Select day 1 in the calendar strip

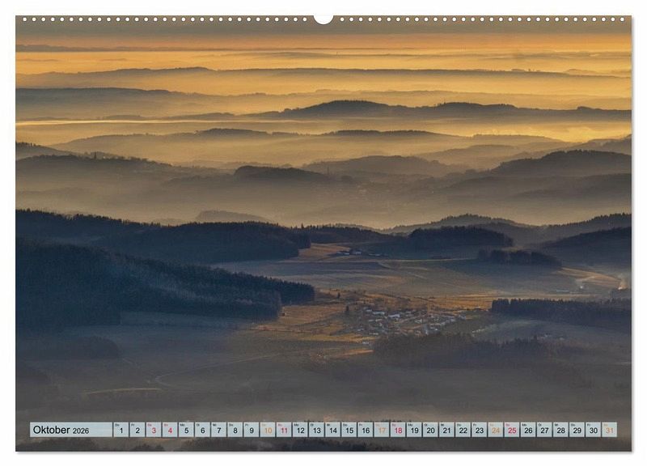pos(121,430)
